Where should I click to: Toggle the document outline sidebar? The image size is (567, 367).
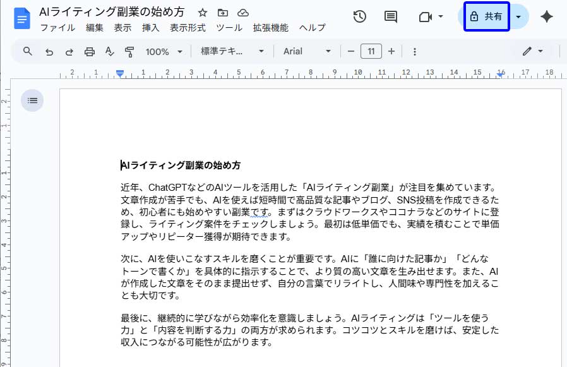[x=33, y=100]
